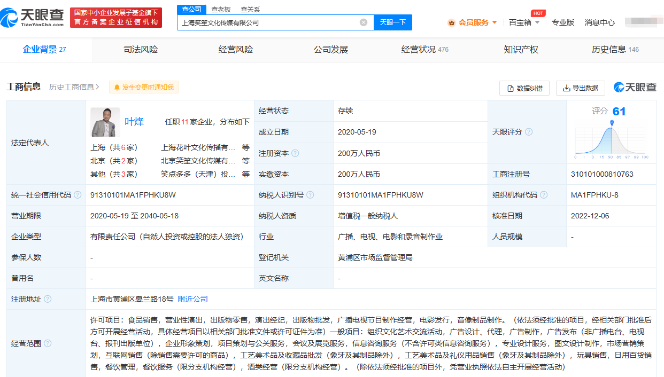Click the 官方备案企业征信机构 red banner
The height and width of the screenshot is (377, 664).
coord(116,18)
